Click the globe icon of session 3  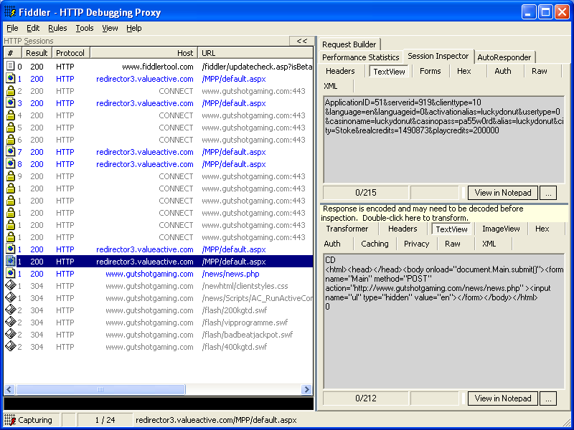pos(11,102)
